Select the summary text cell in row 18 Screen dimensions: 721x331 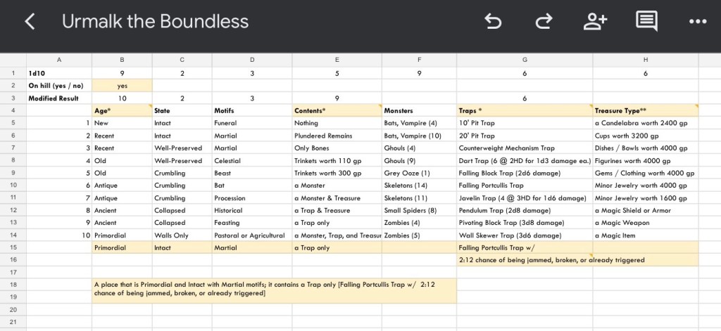(x=275, y=288)
